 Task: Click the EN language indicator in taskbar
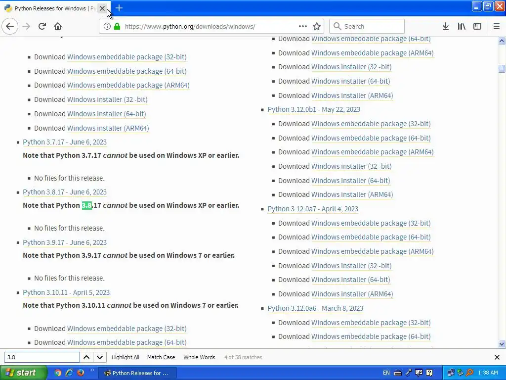(x=386, y=373)
